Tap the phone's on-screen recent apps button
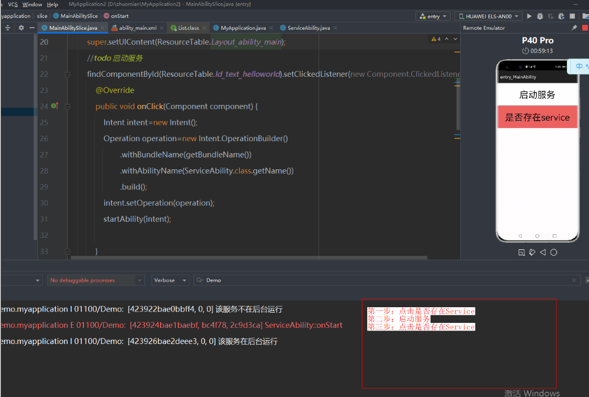Viewport: 589px width, 397px height. click(554, 236)
